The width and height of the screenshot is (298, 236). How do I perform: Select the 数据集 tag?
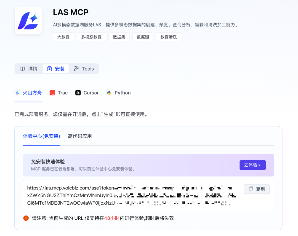click(119, 37)
